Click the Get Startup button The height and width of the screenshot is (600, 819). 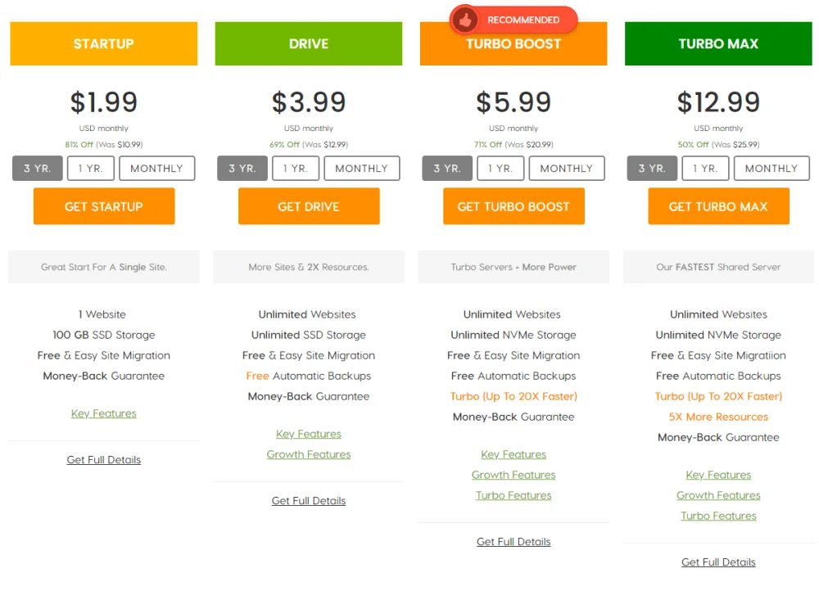coord(104,206)
